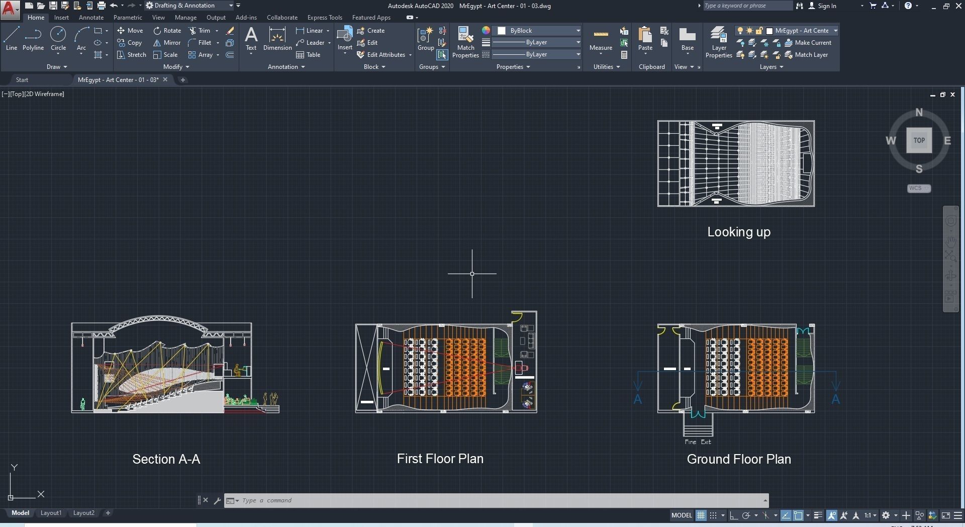Choose the Fillet tool
The image size is (965, 527).
(200, 43)
